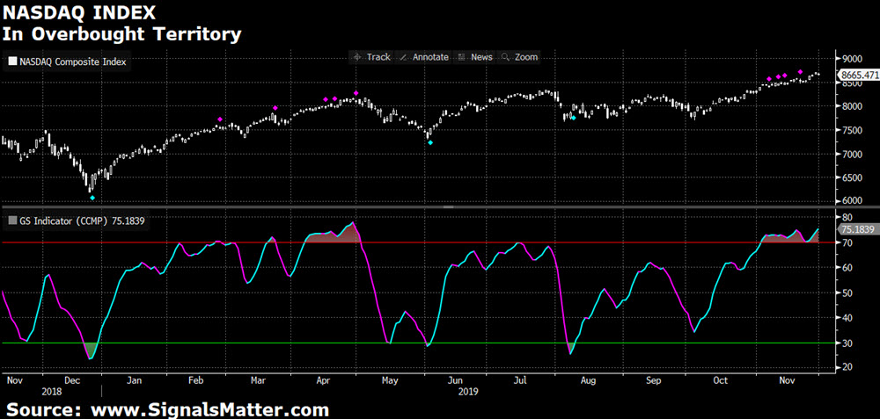Select the NASDAQ Composite Index legend label
The width and height of the screenshot is (880, 419).
[73, 62]
